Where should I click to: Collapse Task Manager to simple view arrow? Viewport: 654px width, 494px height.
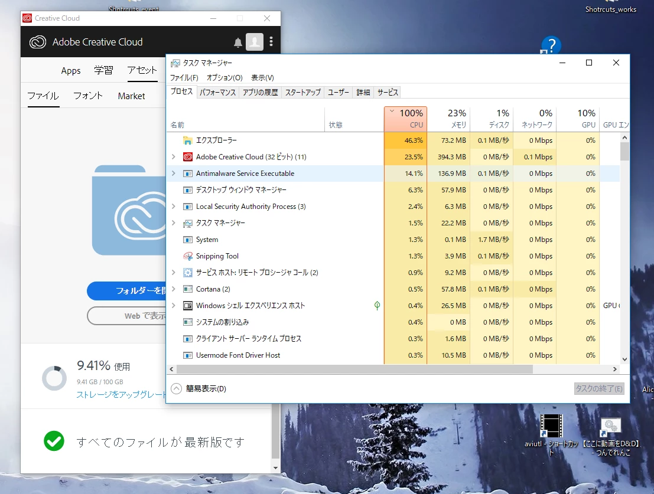pyautogui.click(x=177, y=388)
